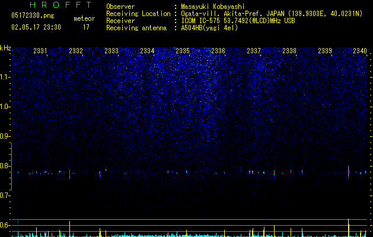Click the 1.0 kHz axis label
Viewport: 373px width, 237px height.
[5, 107]
